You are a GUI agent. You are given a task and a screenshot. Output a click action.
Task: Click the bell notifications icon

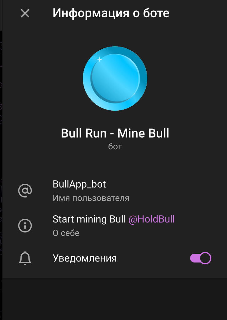[x=25, y=258]
